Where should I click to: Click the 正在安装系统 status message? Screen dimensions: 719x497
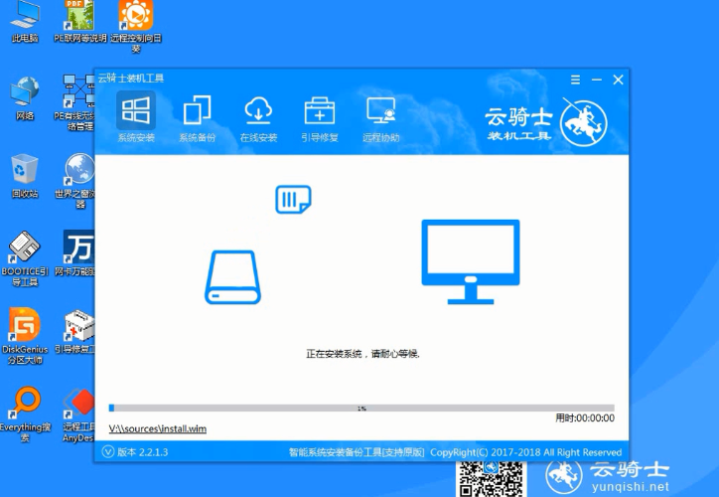(362, 354)
